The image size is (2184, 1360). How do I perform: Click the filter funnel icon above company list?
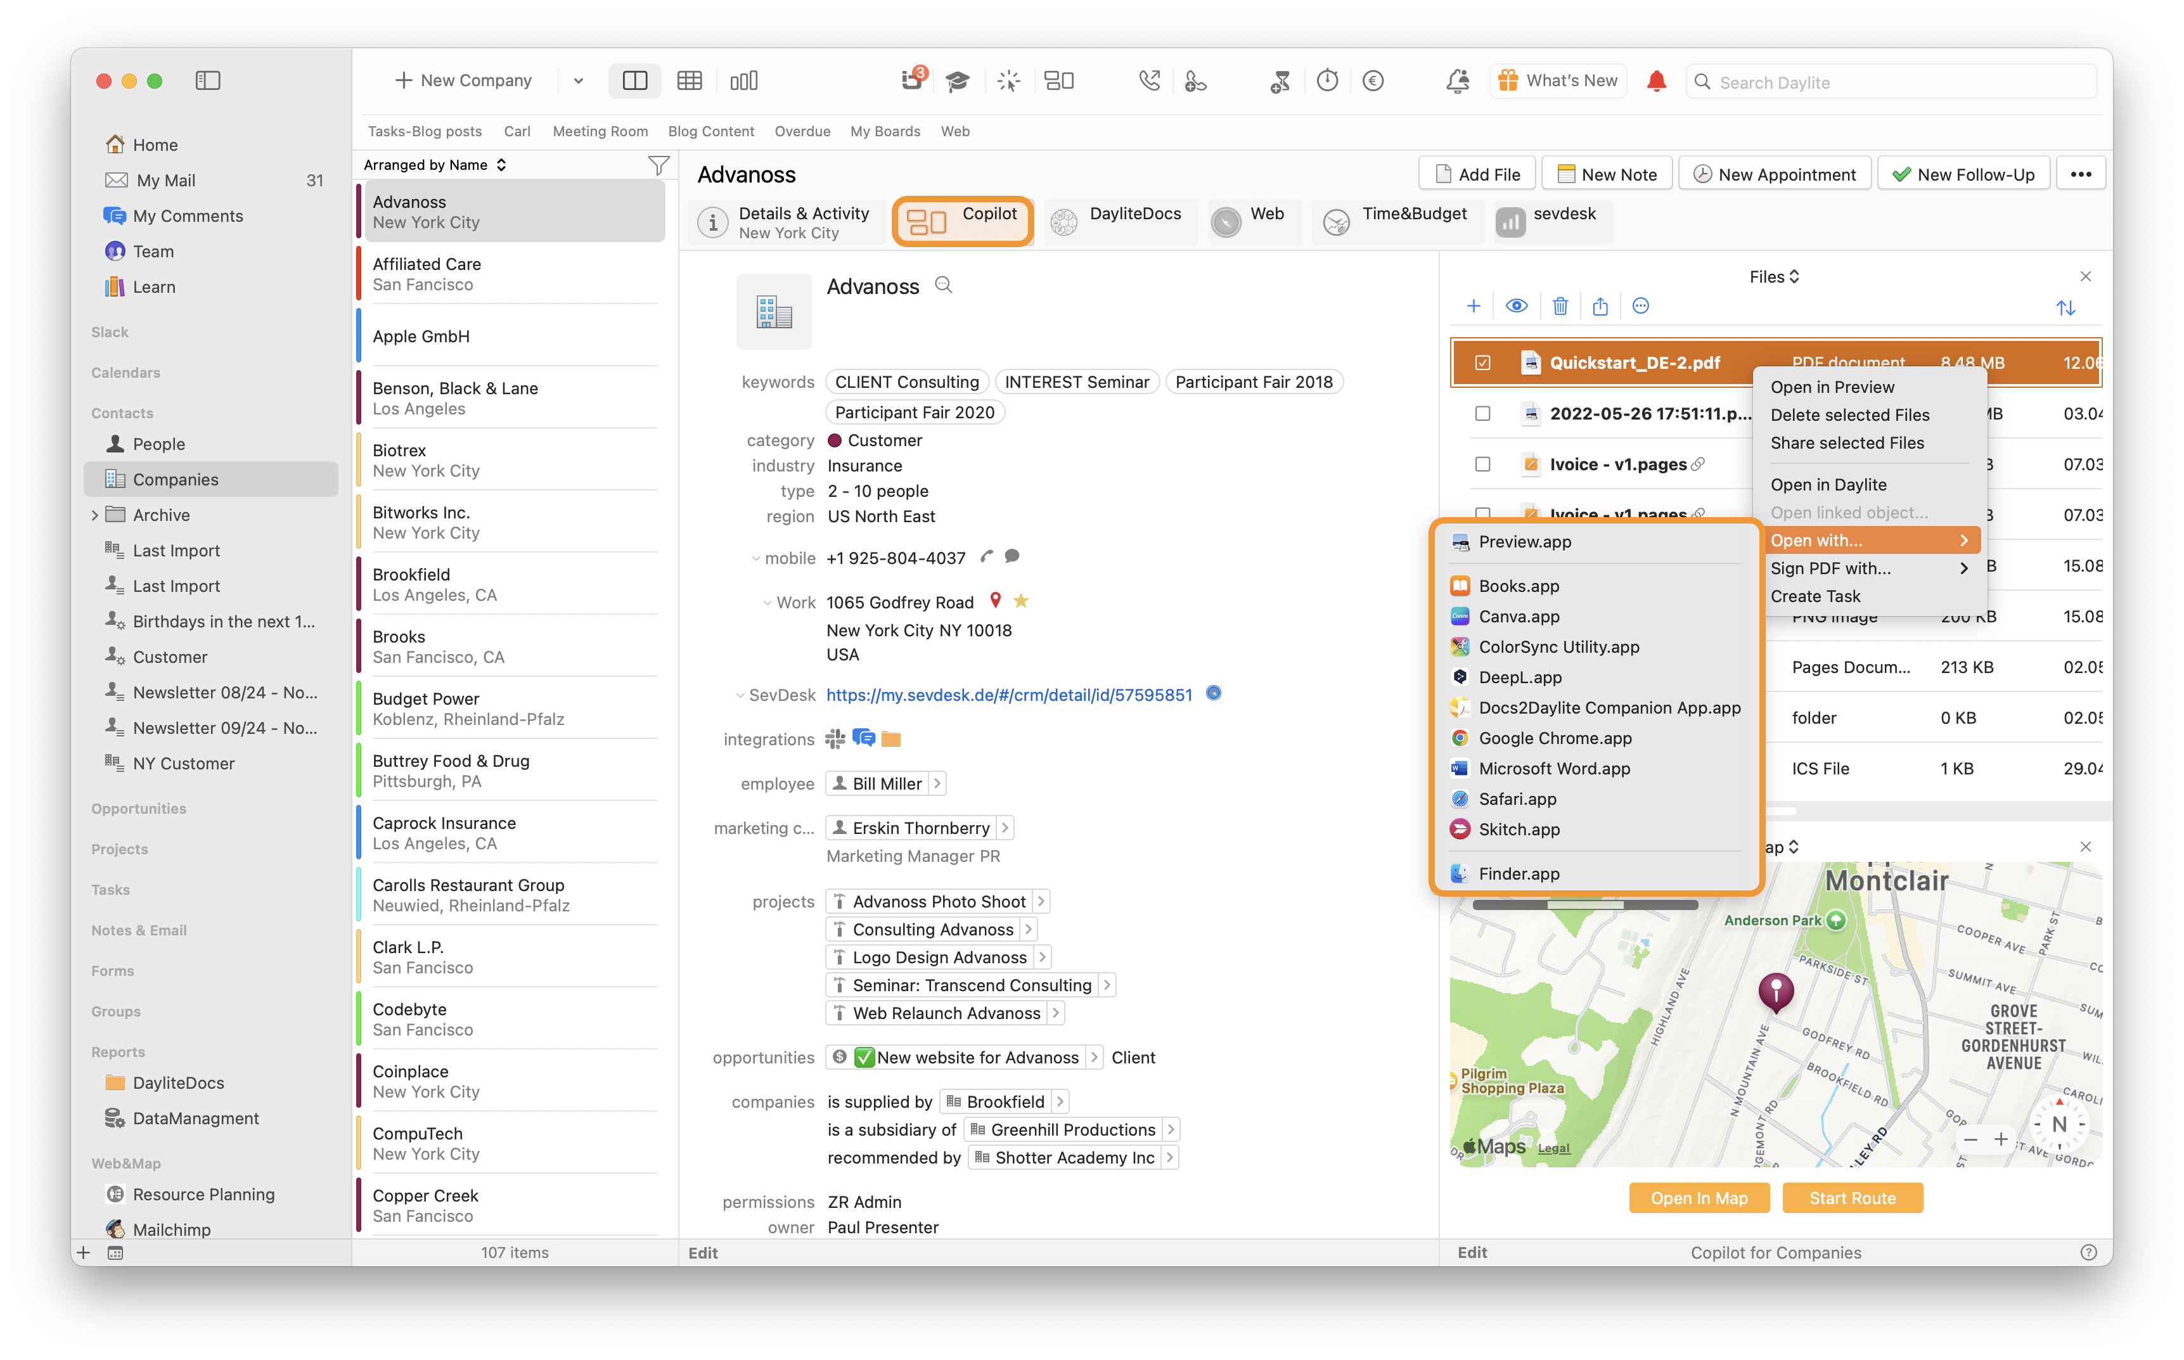[658, 165]
